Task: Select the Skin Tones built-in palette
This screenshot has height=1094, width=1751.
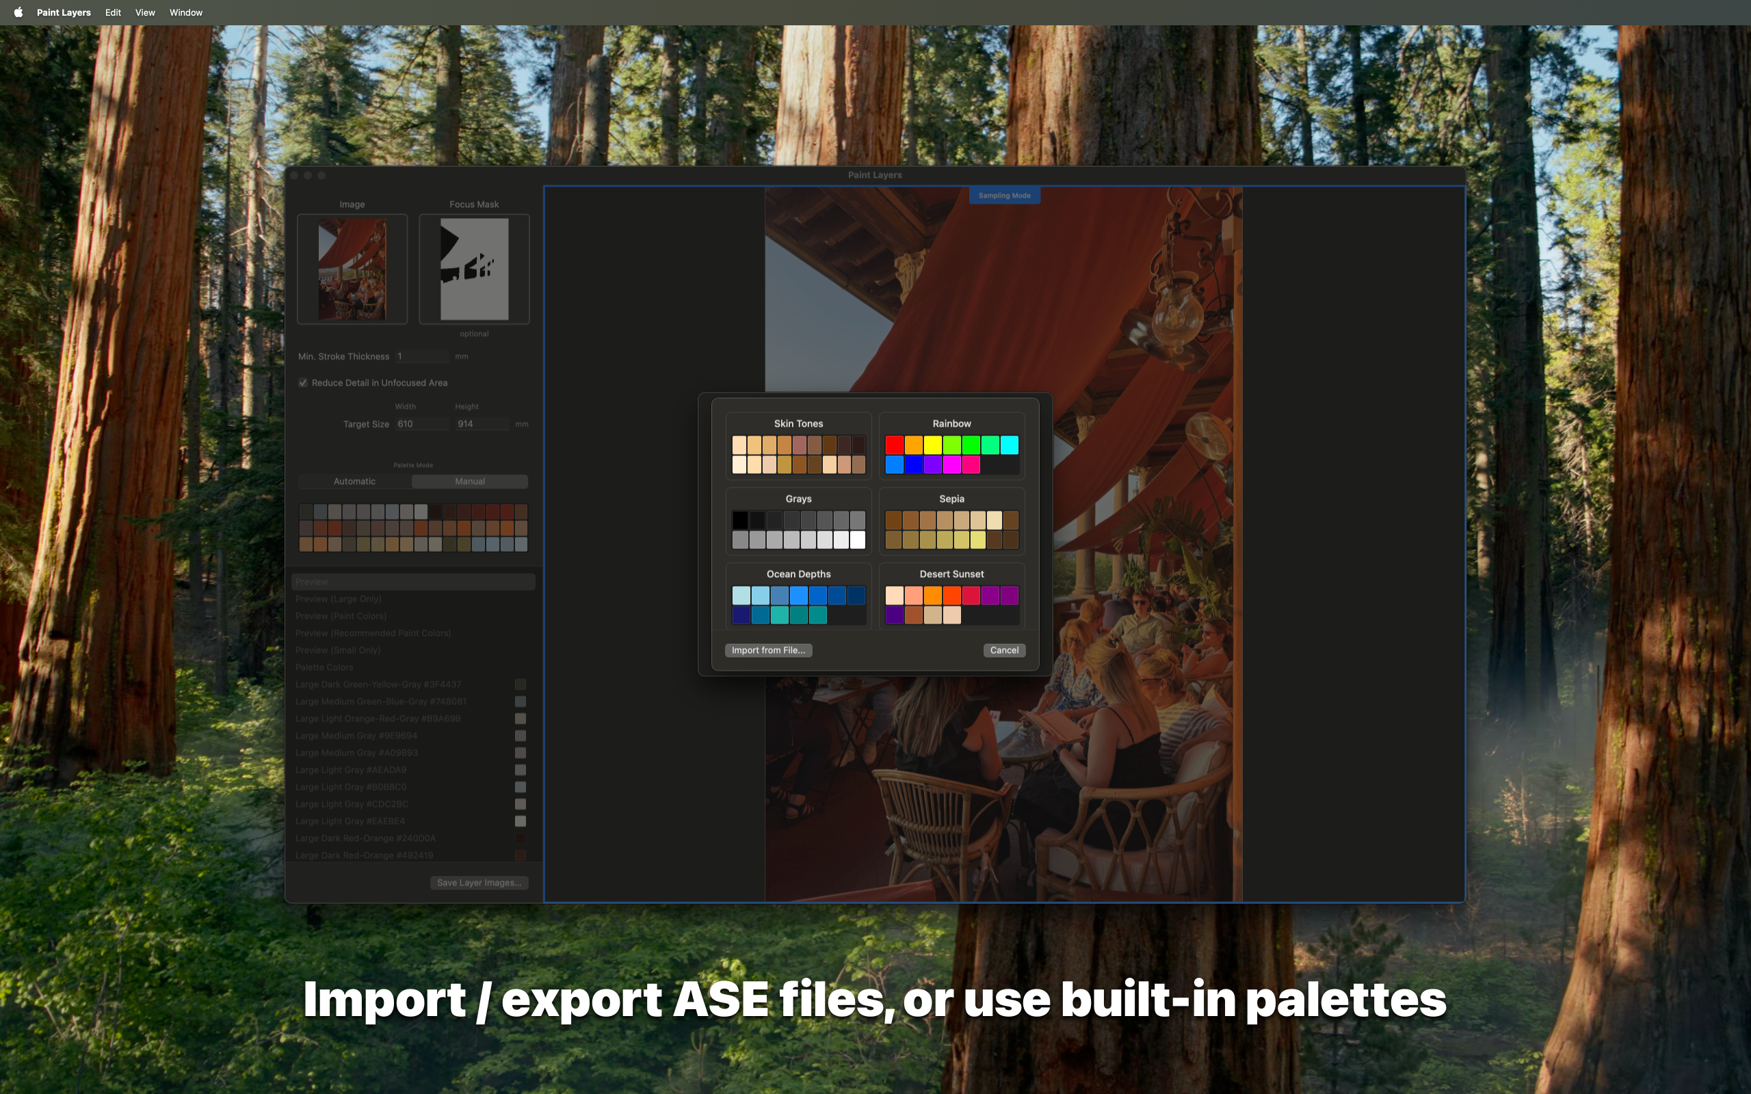Action: (798, 445)
